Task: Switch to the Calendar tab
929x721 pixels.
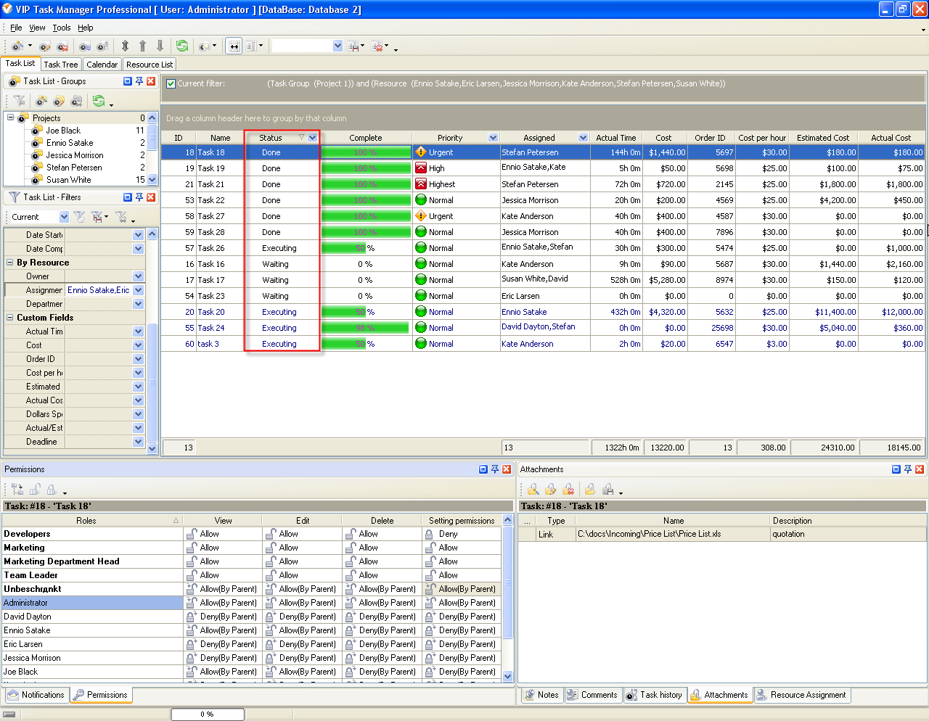Action: point(102,65)
